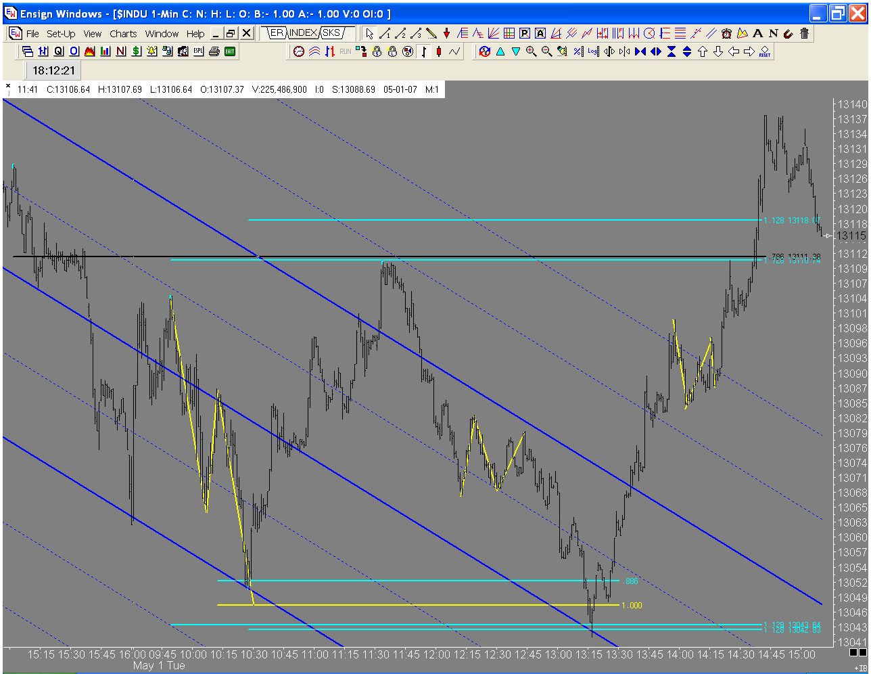Image resolution: width=871 pixels, height=674 pixels.
Task: Select the circle cycle draw tool
Action: click(649, 33)
